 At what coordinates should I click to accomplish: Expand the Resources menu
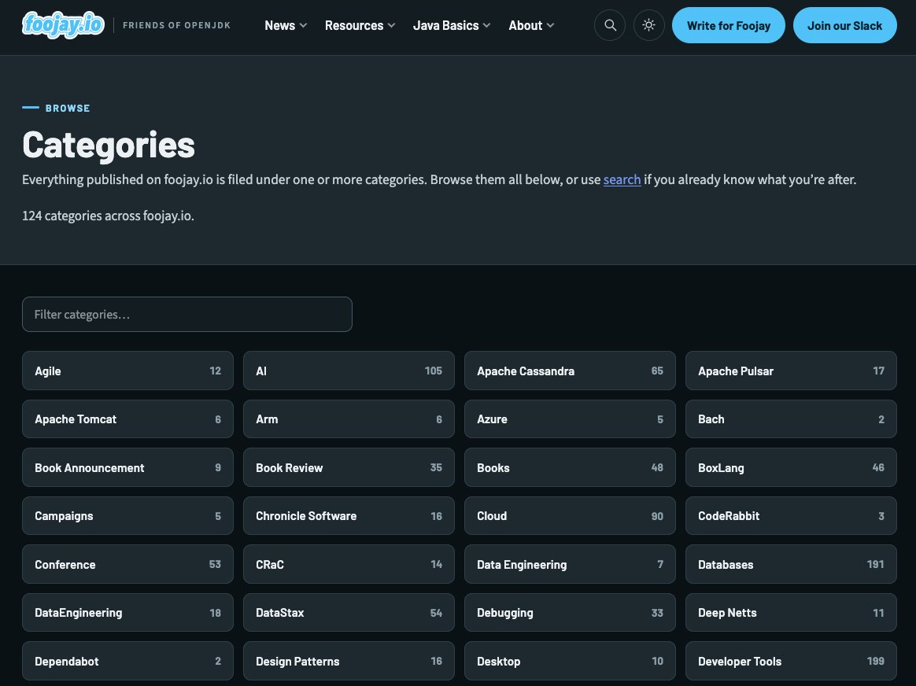[360, 25]
